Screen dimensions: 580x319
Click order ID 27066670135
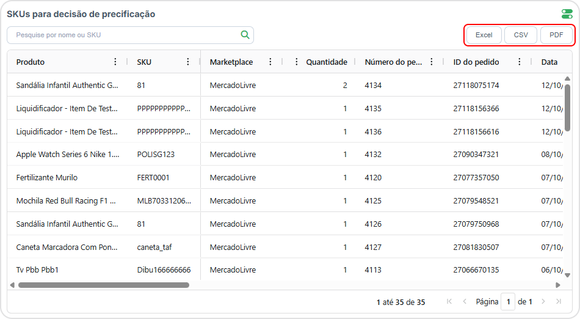pos(476,269)
